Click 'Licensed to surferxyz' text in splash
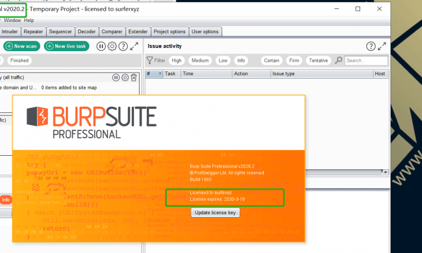The image size is (422, 253). tap(211, 192)
